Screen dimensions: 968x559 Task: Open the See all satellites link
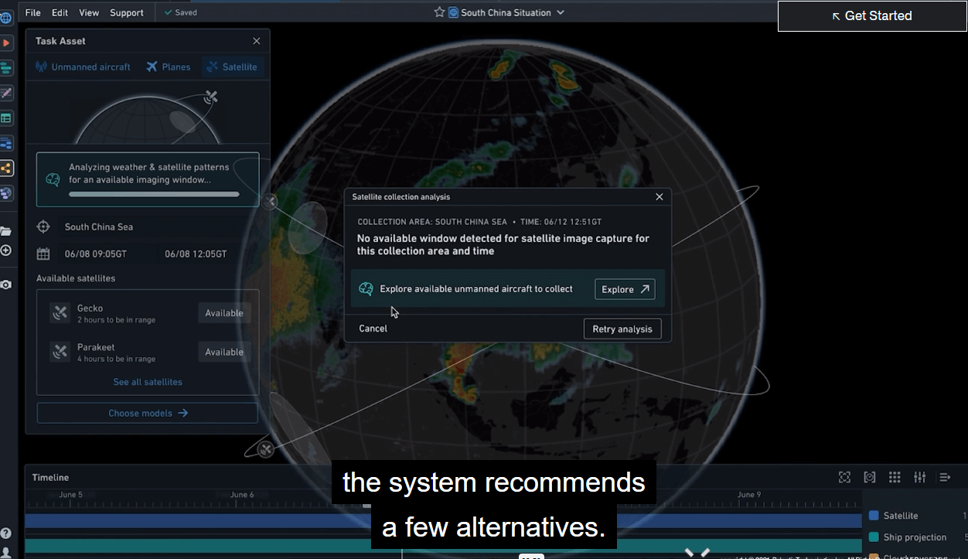(148, 382)
